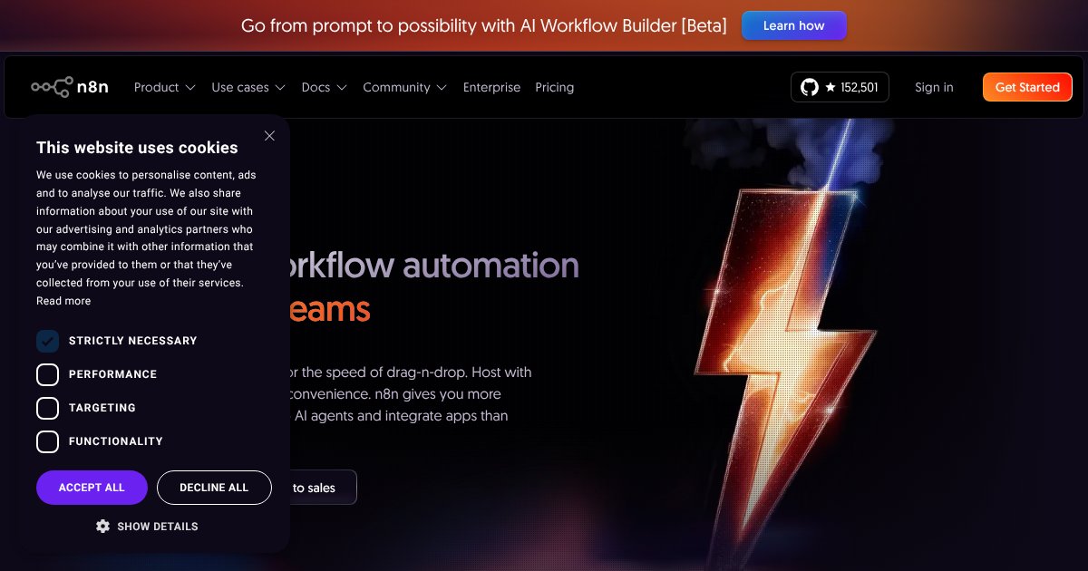
Task: Expand the Use cases dropdown
Action: tap(248, 87)
